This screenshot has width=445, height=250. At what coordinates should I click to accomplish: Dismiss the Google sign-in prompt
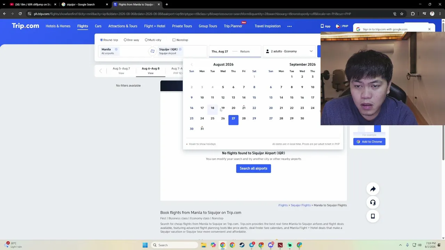429,29
